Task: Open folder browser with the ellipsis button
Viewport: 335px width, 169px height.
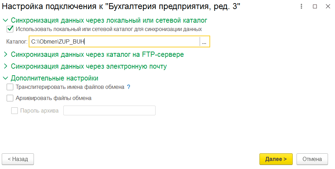Action: coord(204,42)
